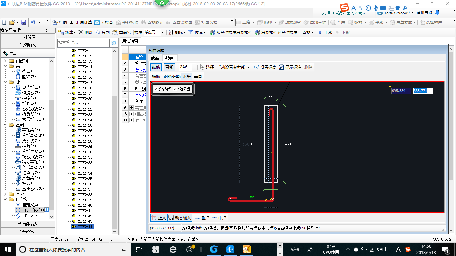The image size is (456, 256).
Task: Open 二维 view mode dropdown
Action: pos(254,22)
